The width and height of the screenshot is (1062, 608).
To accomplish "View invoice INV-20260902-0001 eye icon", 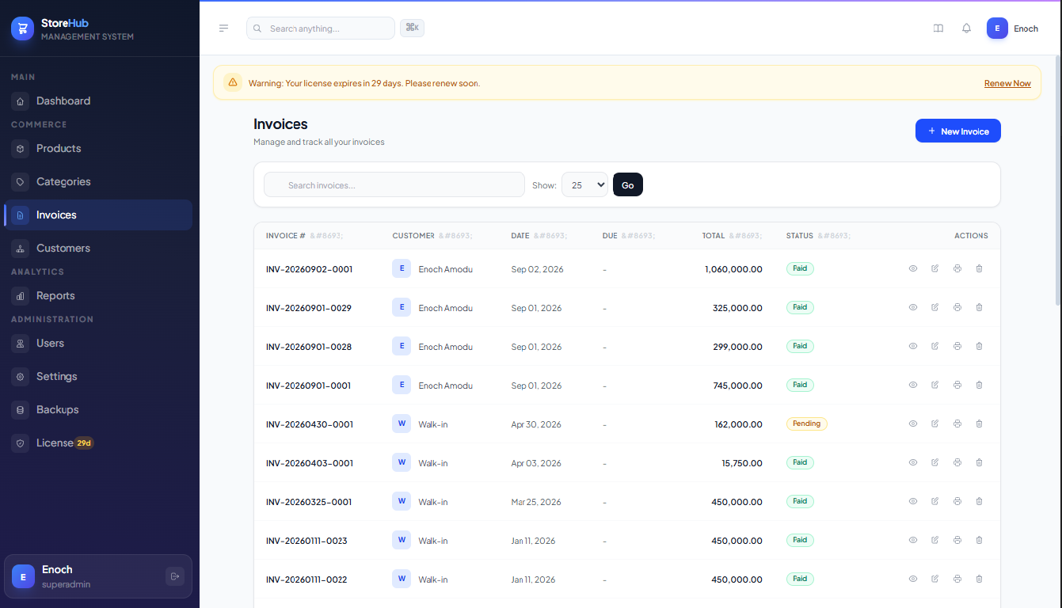I will pyautogui.click(x=913, y=269).
